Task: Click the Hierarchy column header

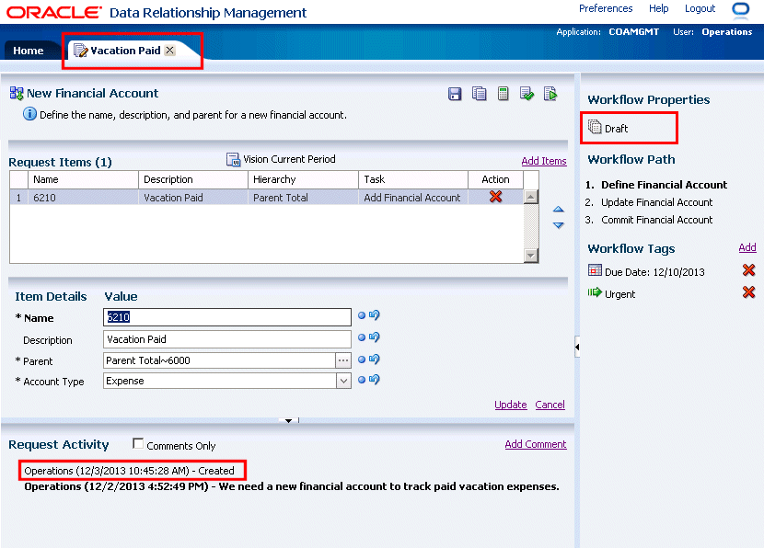Action: tap(304, 179)
